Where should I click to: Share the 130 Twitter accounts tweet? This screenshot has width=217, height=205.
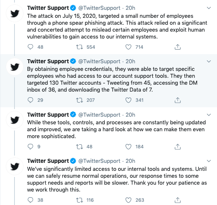178,100
